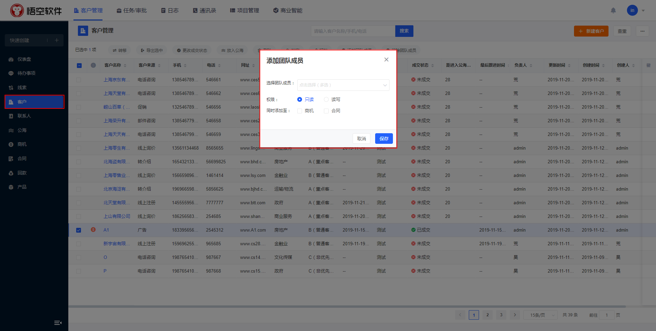
Task: Click the 取消 cancel button
Action: pos(361,139)
